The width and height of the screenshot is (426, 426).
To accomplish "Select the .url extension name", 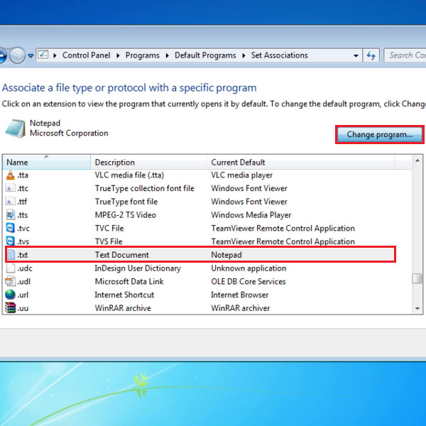I will coord(23,295).
